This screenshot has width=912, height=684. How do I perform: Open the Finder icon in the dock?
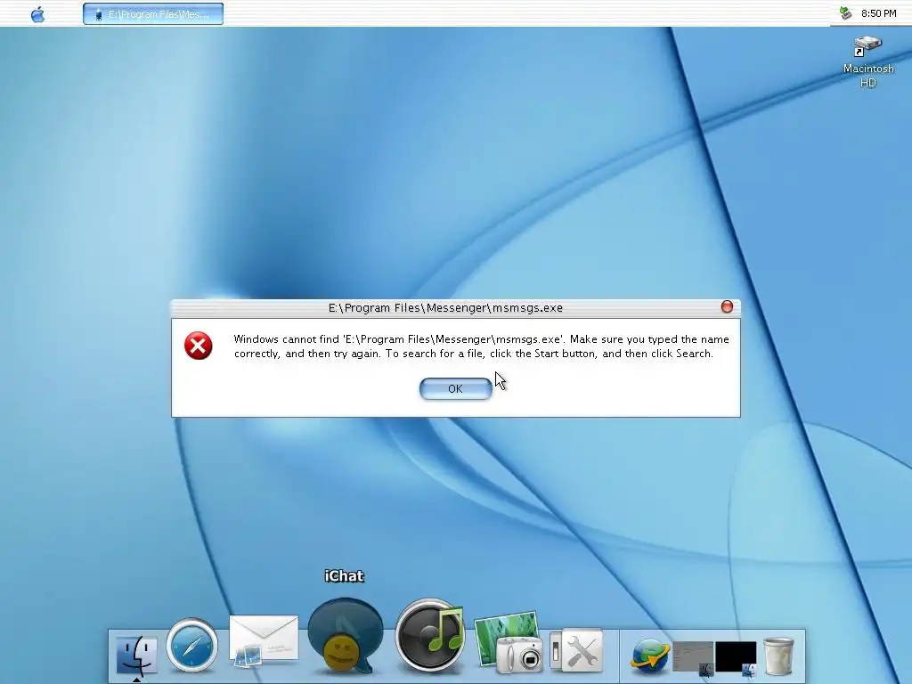[x=136, y=655]
